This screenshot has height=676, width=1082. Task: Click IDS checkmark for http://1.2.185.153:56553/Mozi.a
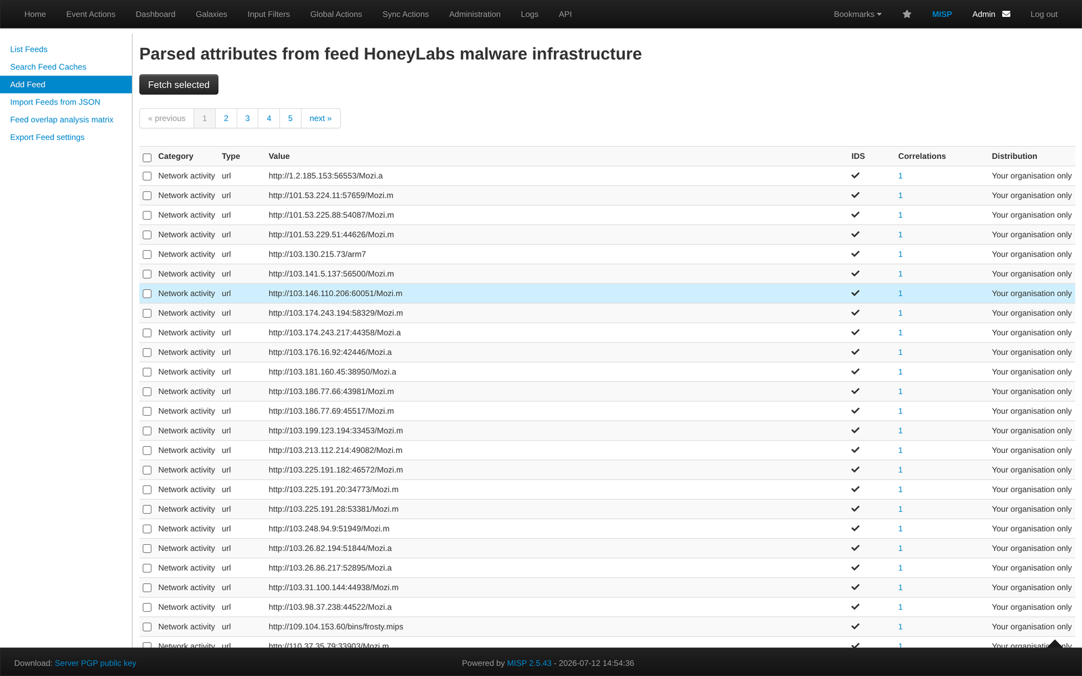pyautogui.click(x=855, y=176)
